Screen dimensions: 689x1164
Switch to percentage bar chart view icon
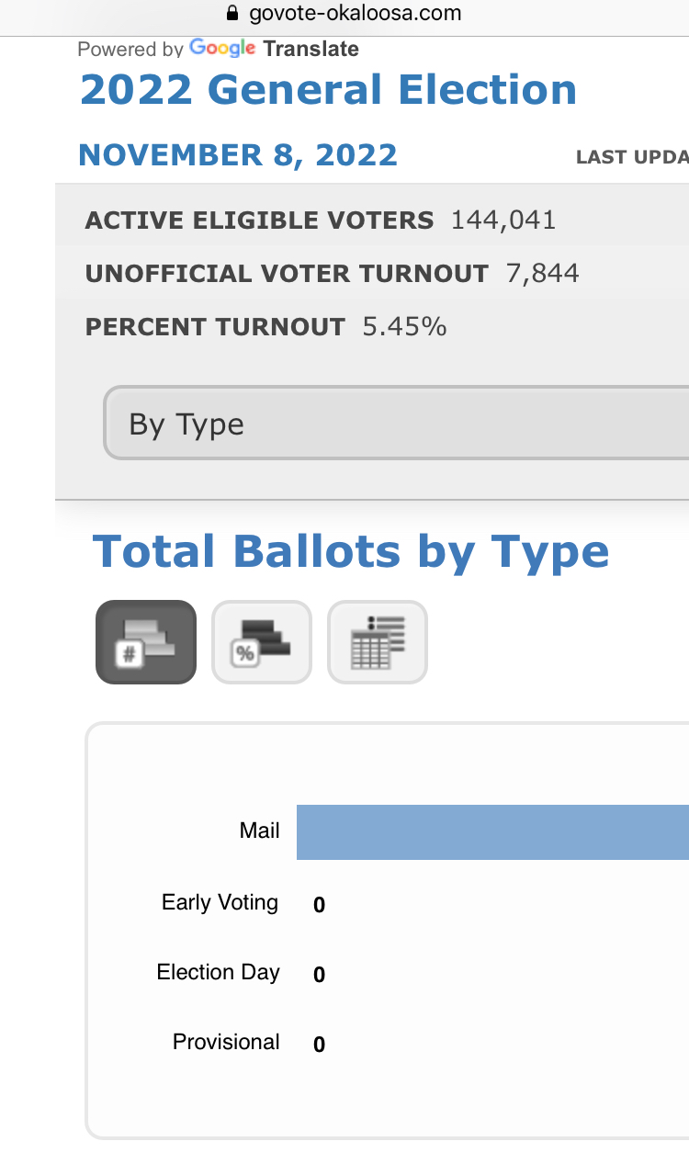coord(262,642)
